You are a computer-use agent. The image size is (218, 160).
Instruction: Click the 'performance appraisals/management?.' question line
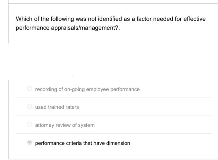(68, 28)
